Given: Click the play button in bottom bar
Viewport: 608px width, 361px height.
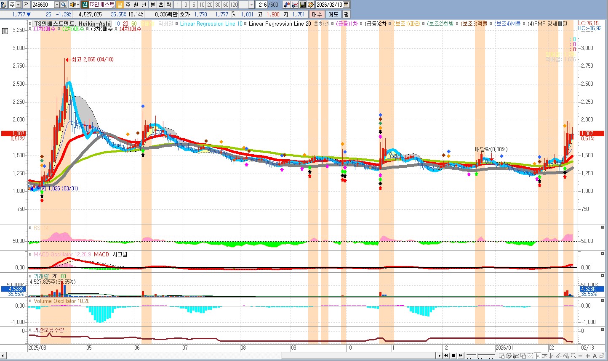Looking at the screenshot, I should [440, 356].
